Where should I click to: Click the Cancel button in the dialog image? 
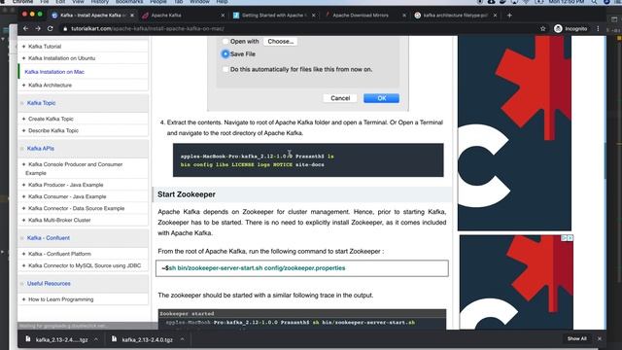tap(340, 98)
